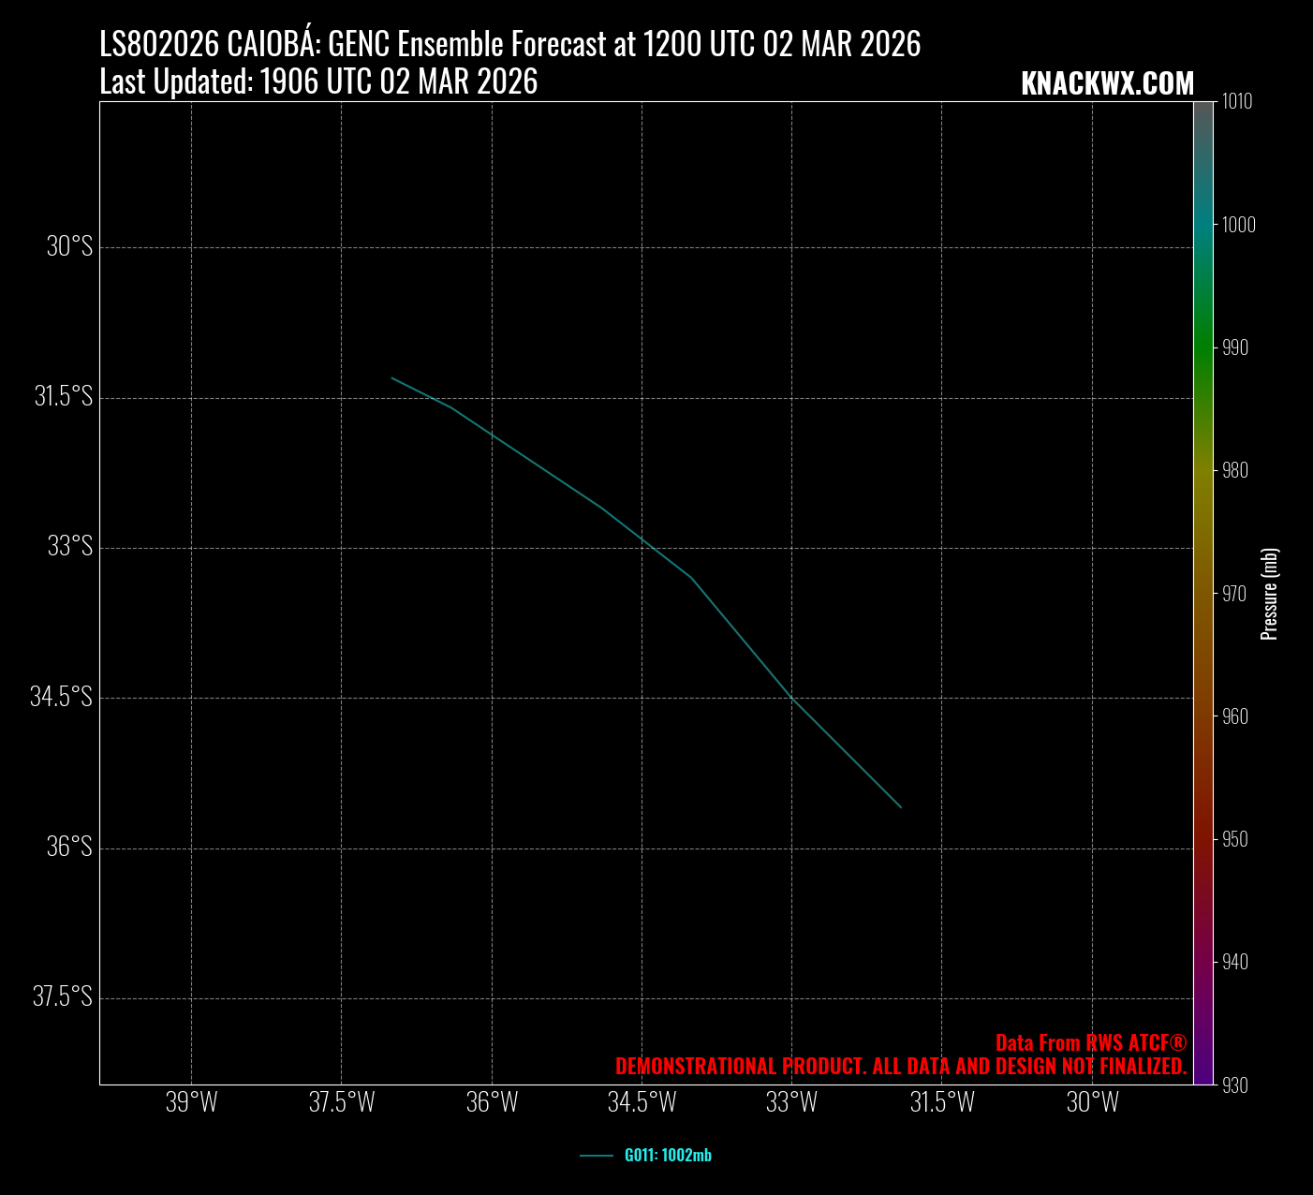Click the 30°W longitude axis label
The width and height of the screenshot is (1313, 1195).
point(1092,1102)
